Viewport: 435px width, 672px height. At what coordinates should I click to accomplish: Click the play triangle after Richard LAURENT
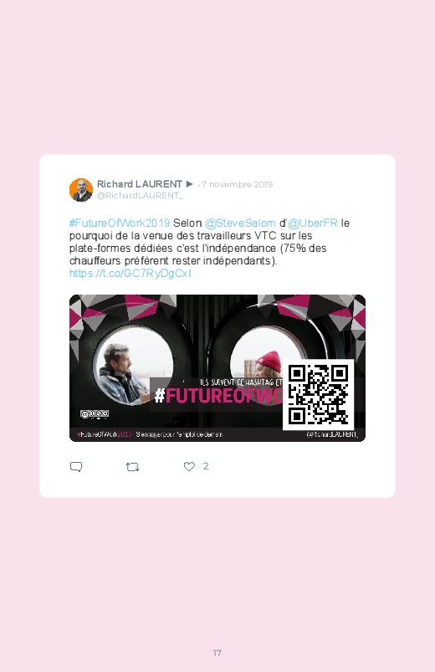(x=189, y=184)
